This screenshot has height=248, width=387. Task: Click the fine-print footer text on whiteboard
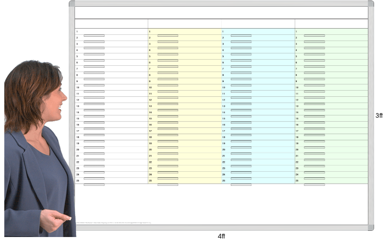(x=113, y=222)
